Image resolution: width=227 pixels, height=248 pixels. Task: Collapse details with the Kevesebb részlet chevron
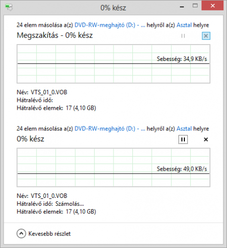[21, 234]
